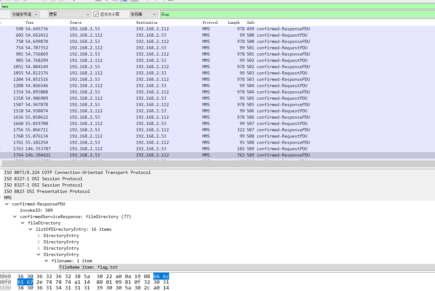Collapse the fileDirectory tree node
435x291 pixels.
coord(22,223)
